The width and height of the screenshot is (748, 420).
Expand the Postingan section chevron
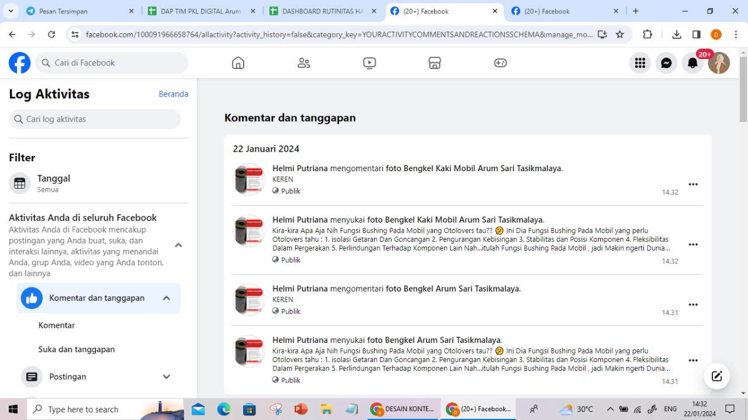point(167,377)
